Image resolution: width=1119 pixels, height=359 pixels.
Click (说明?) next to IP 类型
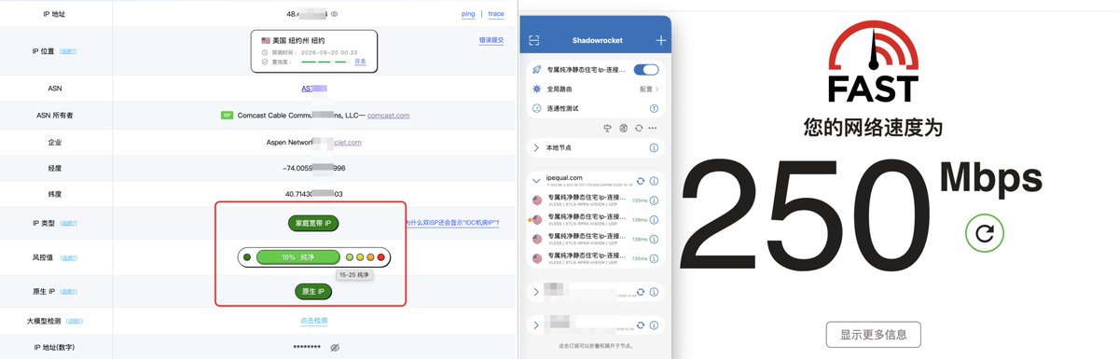[x=68, y=223]
